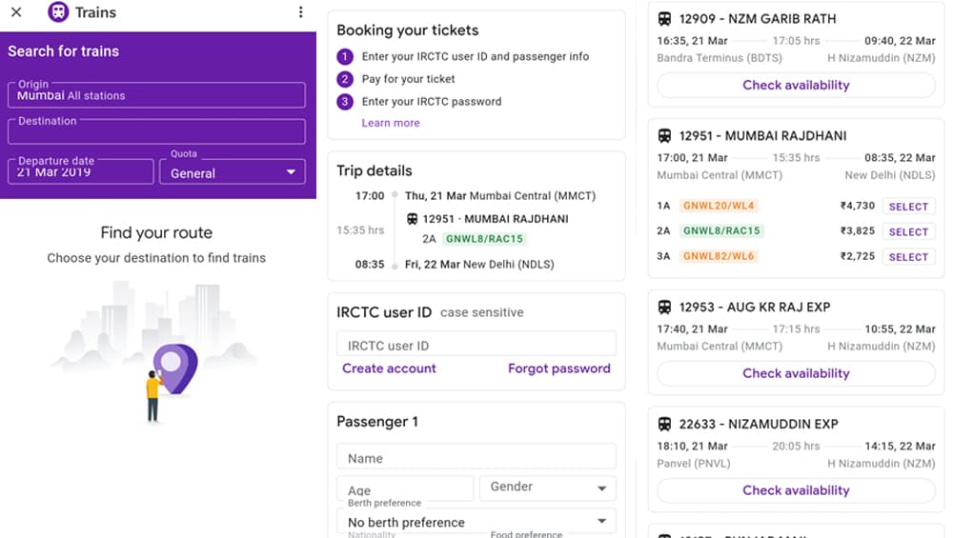Click the Forgot password link

coord(559,369)
